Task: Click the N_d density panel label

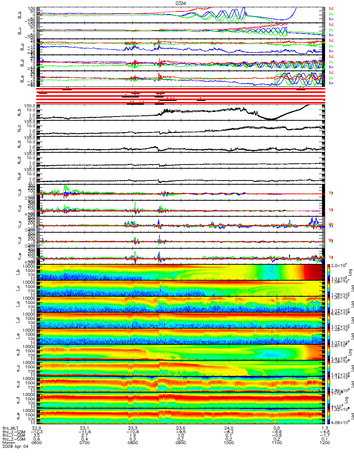Action: click(x=19, y=160)
